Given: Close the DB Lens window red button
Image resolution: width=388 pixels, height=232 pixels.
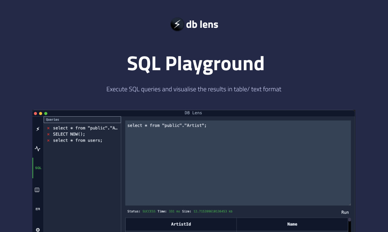Looking at the screenshot, I should point(35,113).
